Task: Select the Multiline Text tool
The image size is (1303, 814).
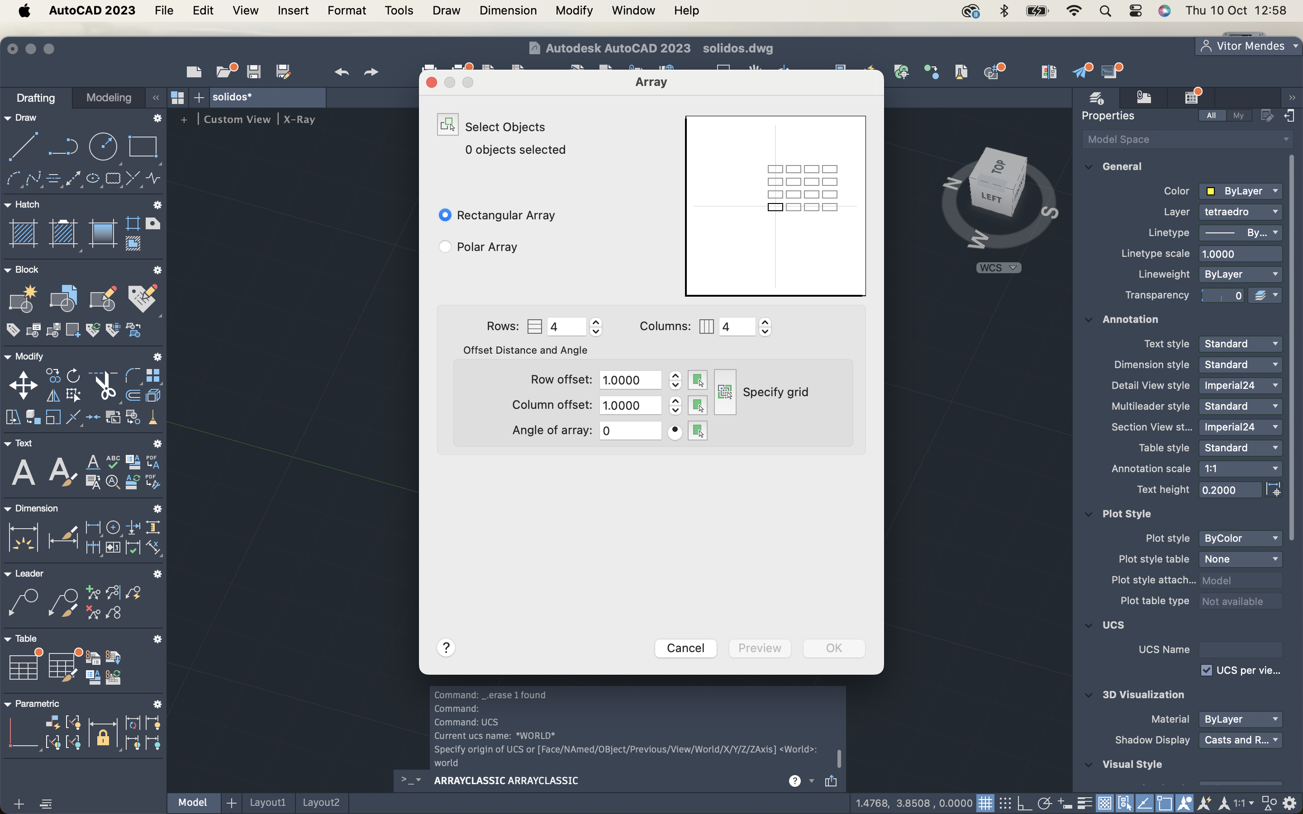Action: point(23,472)
